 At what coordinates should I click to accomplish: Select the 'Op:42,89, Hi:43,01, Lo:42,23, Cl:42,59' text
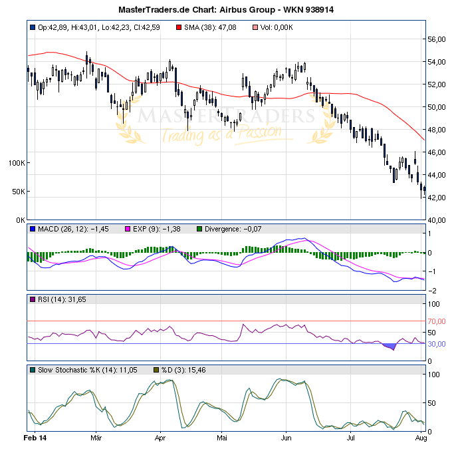pos(99,27)
